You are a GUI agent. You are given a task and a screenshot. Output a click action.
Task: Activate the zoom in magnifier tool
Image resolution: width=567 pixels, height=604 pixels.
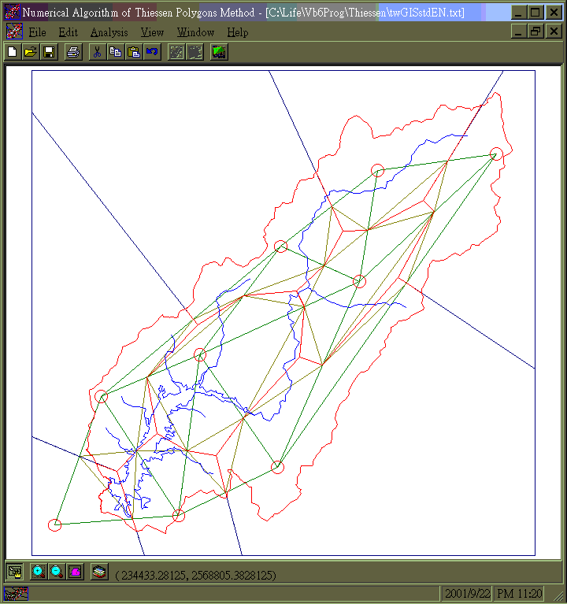click(39, 572)
